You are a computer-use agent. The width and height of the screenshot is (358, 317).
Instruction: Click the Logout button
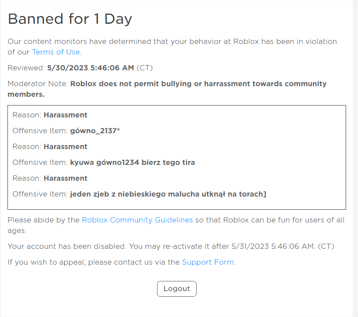[176, 289]
